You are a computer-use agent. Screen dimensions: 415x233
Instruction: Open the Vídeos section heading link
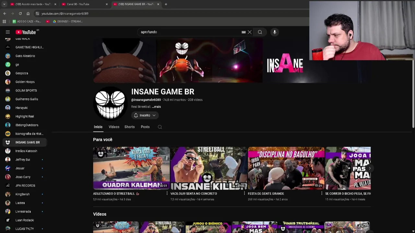(x=100, y=214)
